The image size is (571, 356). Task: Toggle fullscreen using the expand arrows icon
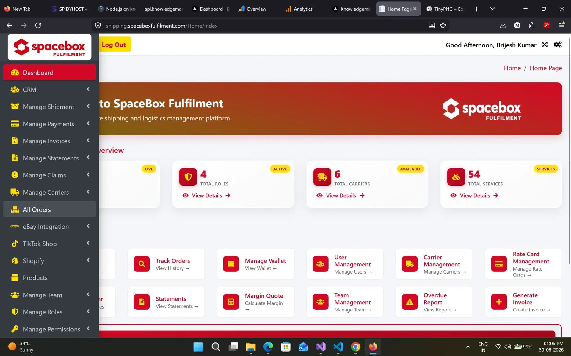pos(545,44)
